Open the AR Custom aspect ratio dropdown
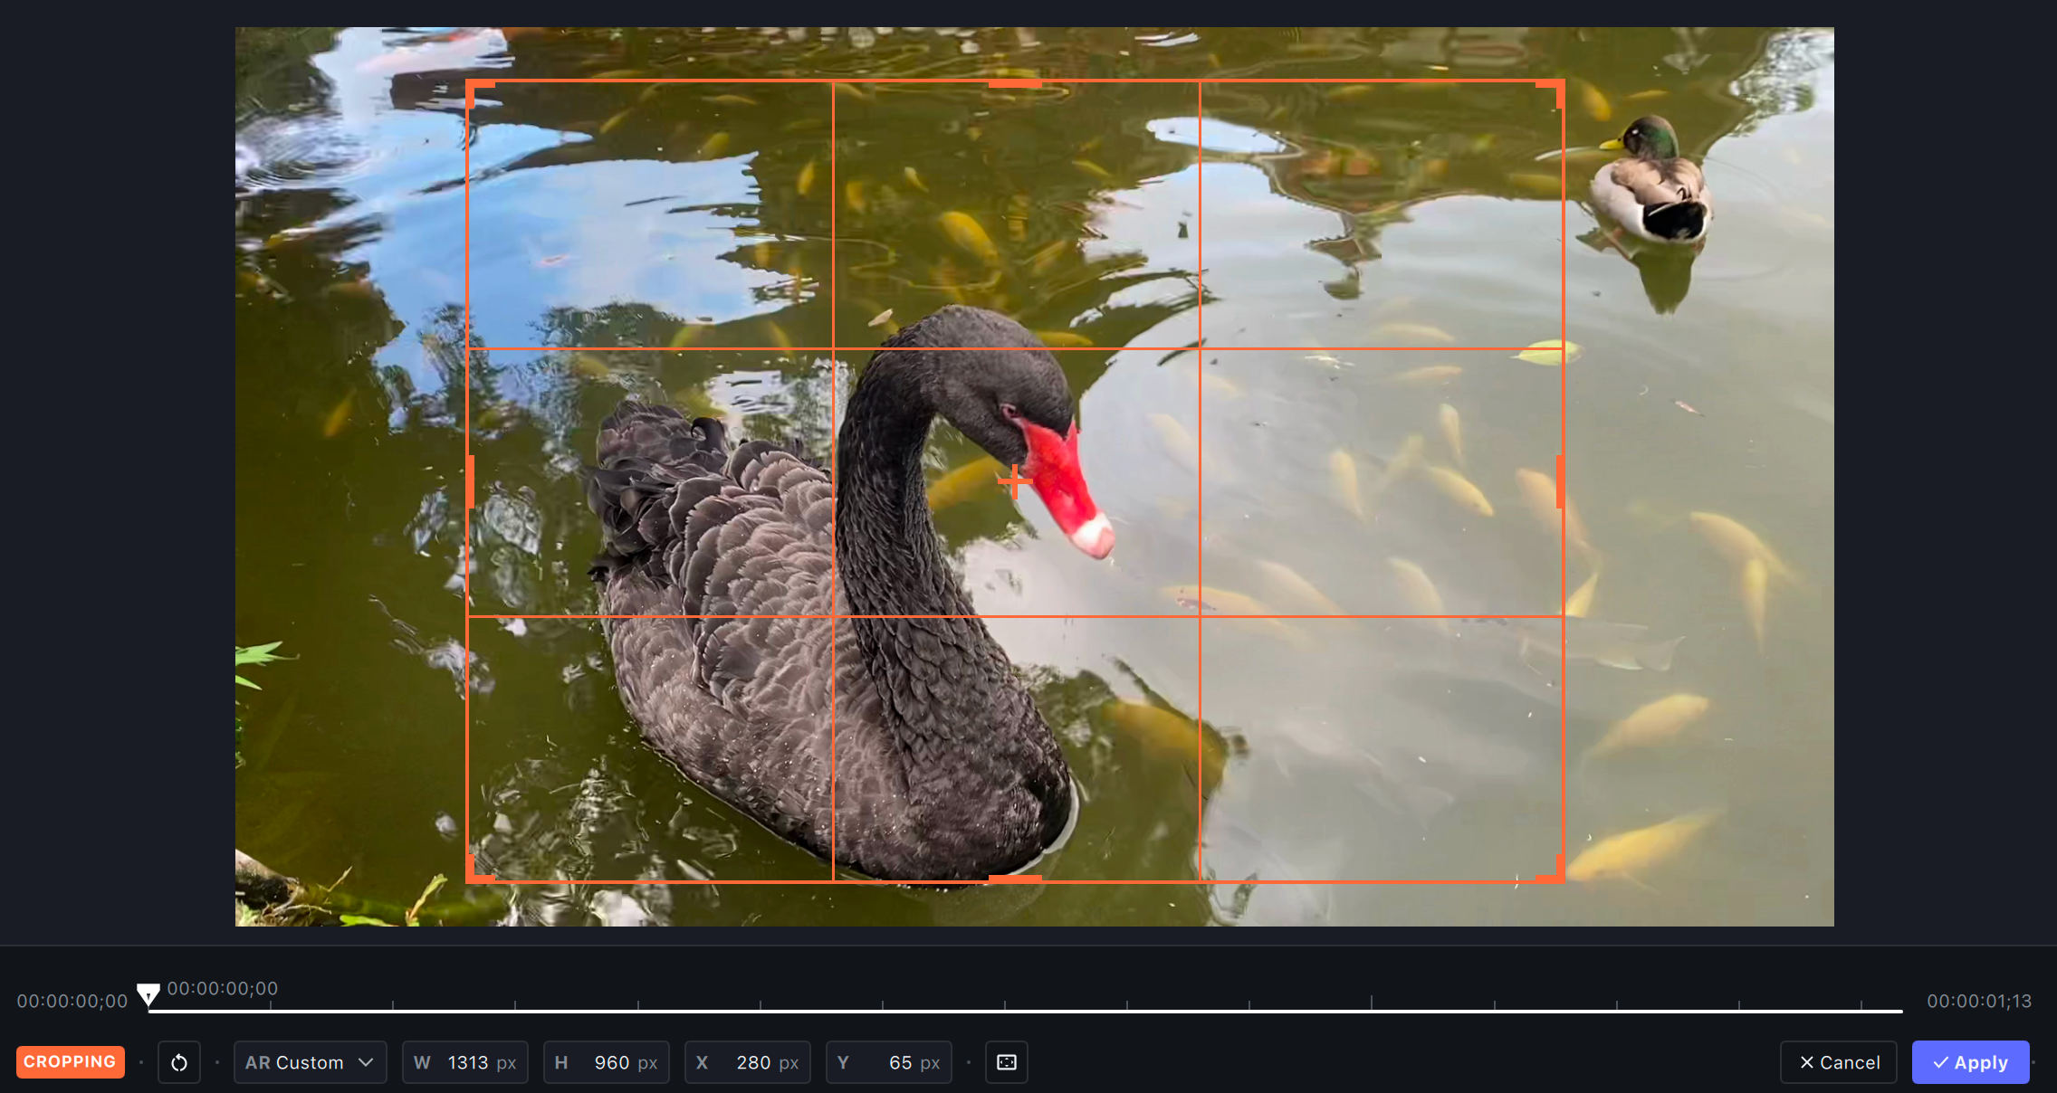The image size is (2057, 1093). pos(310,1062)
